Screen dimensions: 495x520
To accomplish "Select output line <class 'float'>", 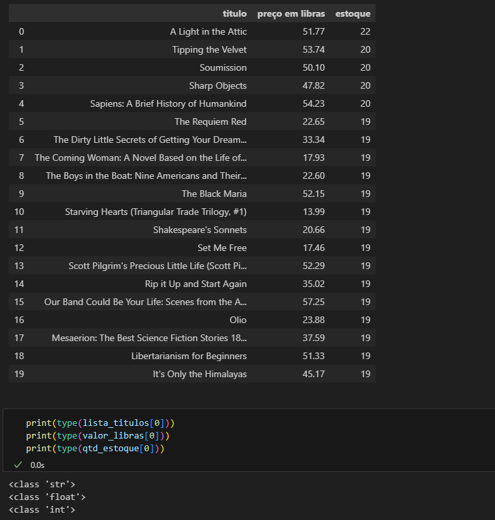I will click(47, 497).
